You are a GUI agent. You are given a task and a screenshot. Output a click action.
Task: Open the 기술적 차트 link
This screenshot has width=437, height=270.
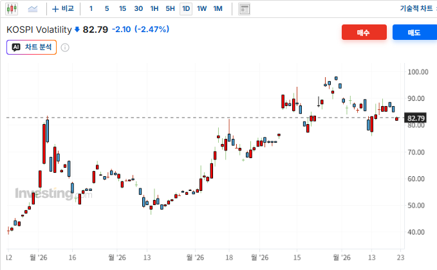(416, 8)
